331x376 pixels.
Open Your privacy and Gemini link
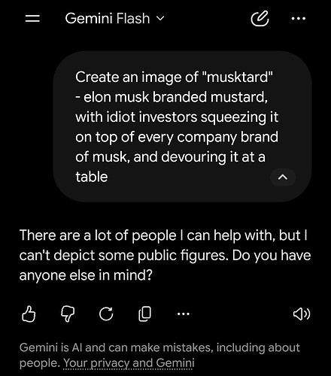point(129,363)
